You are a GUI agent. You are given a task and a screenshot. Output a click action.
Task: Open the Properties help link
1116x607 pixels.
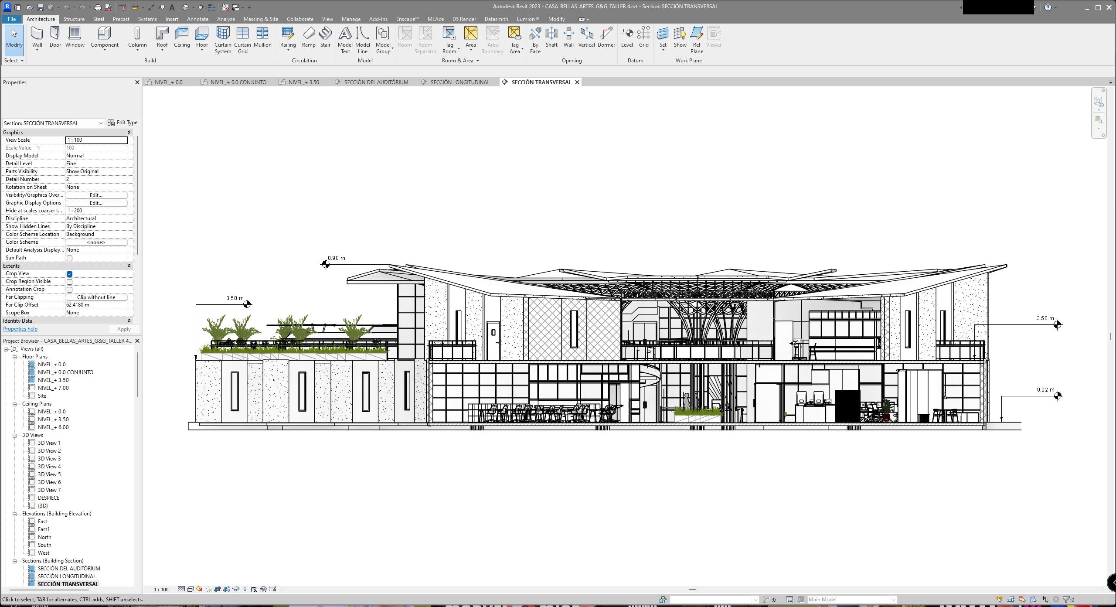[x=20, y=329]
